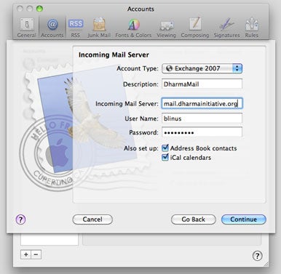
Task: Open the Viewing preferences pane
Action: [x=166, y=28]
